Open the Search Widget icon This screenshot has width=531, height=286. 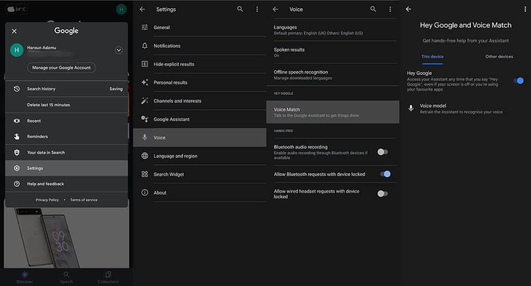[x=145, y=174]
